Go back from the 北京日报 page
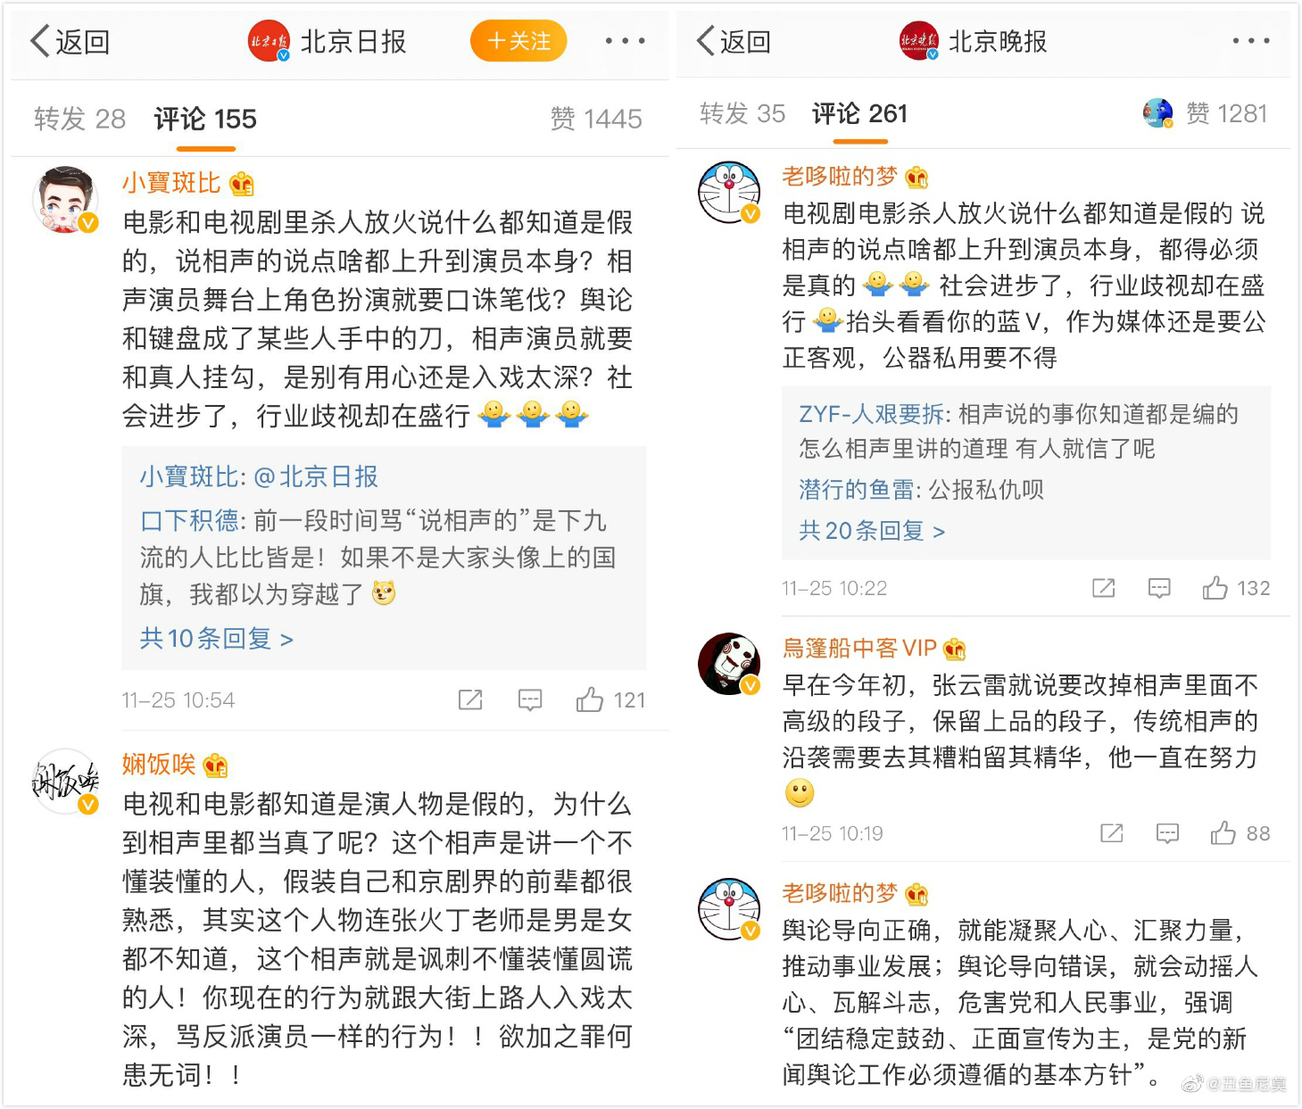Image resolution: width=1302 pixels, height=1109 pixels. pyautogui.click(x=70, y=41)
